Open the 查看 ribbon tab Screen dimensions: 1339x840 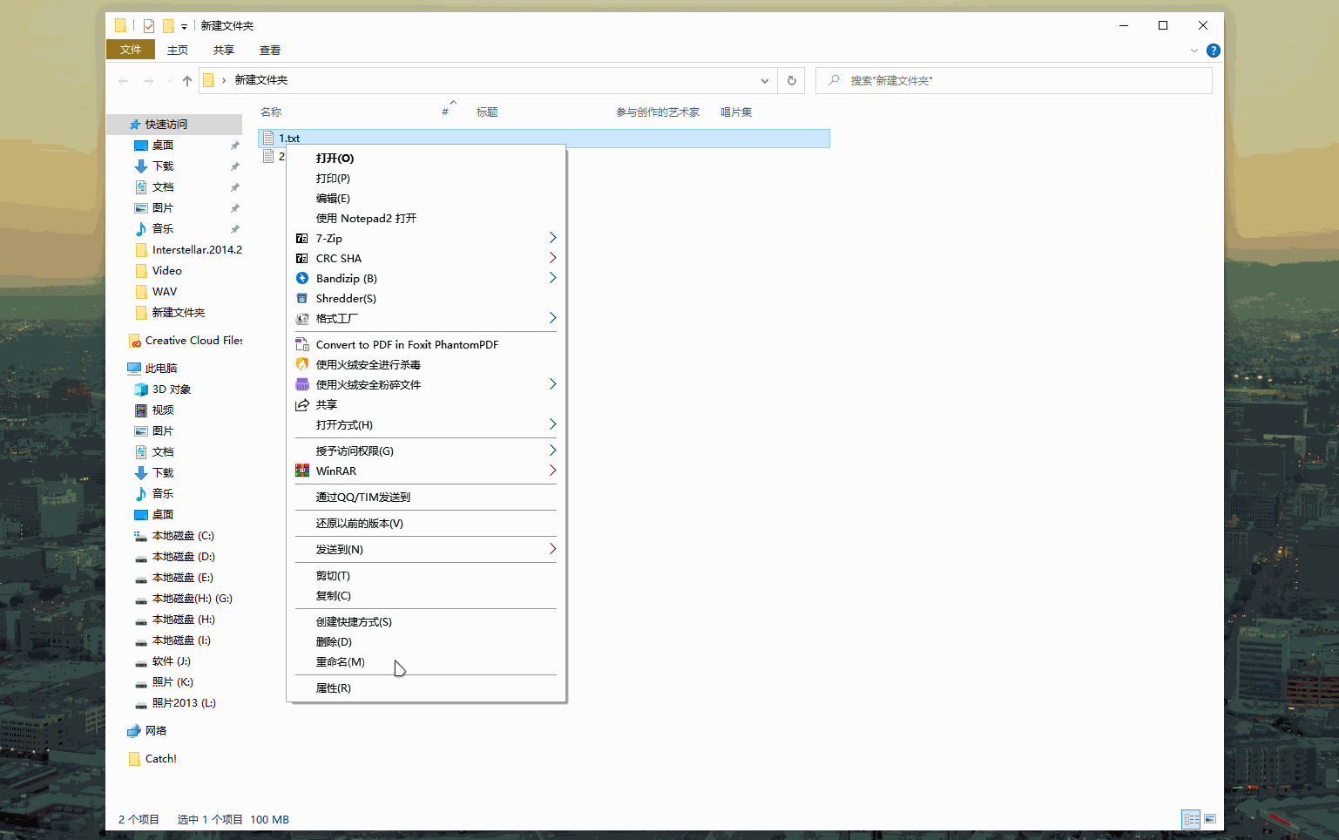pos(270,51)
